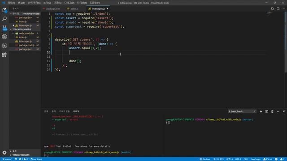287x161 pixels.
Task: Open the Edit menu
Action: (x=22, y=3)
